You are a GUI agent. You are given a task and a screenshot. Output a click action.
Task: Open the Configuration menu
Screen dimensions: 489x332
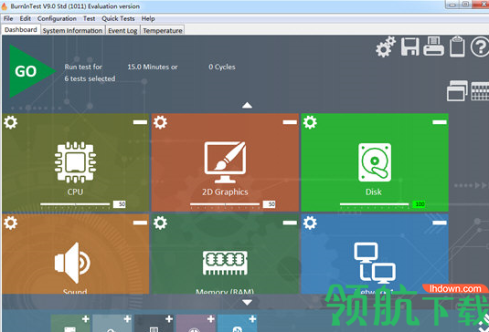click(57, 18)
